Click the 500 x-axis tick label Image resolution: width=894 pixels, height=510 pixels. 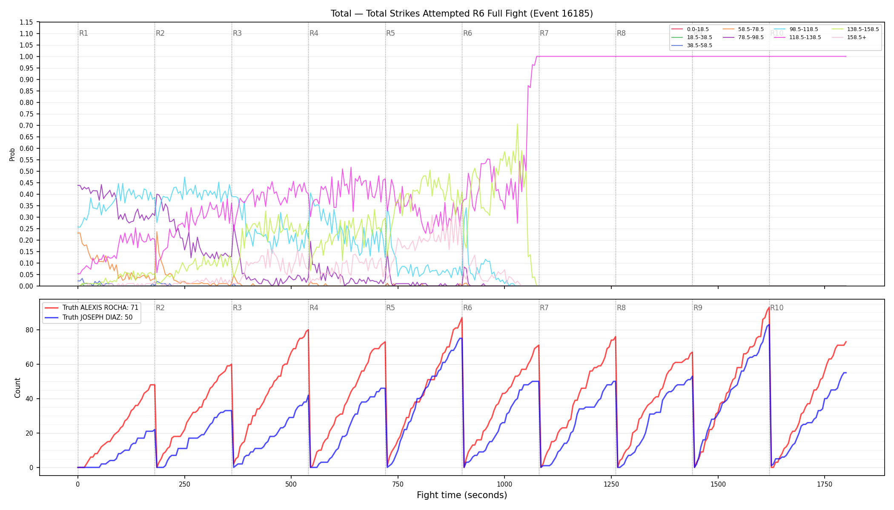[x=291, y=484]
